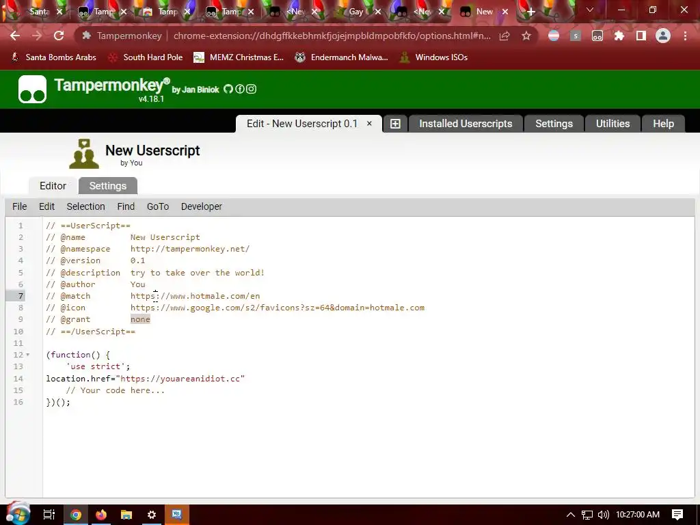Close the Gay browser tab
The width and height of the screenshot is (700, 525).
(377, 12)
